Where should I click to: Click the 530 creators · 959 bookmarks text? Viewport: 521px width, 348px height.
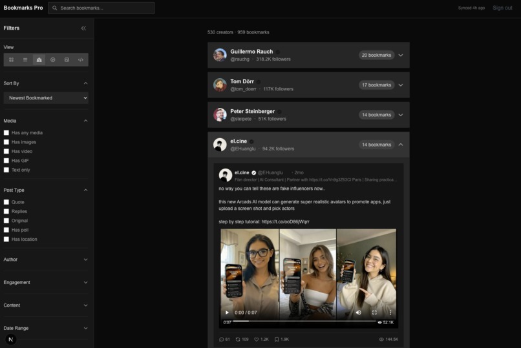pyautogui.click(x=239, y=32)
